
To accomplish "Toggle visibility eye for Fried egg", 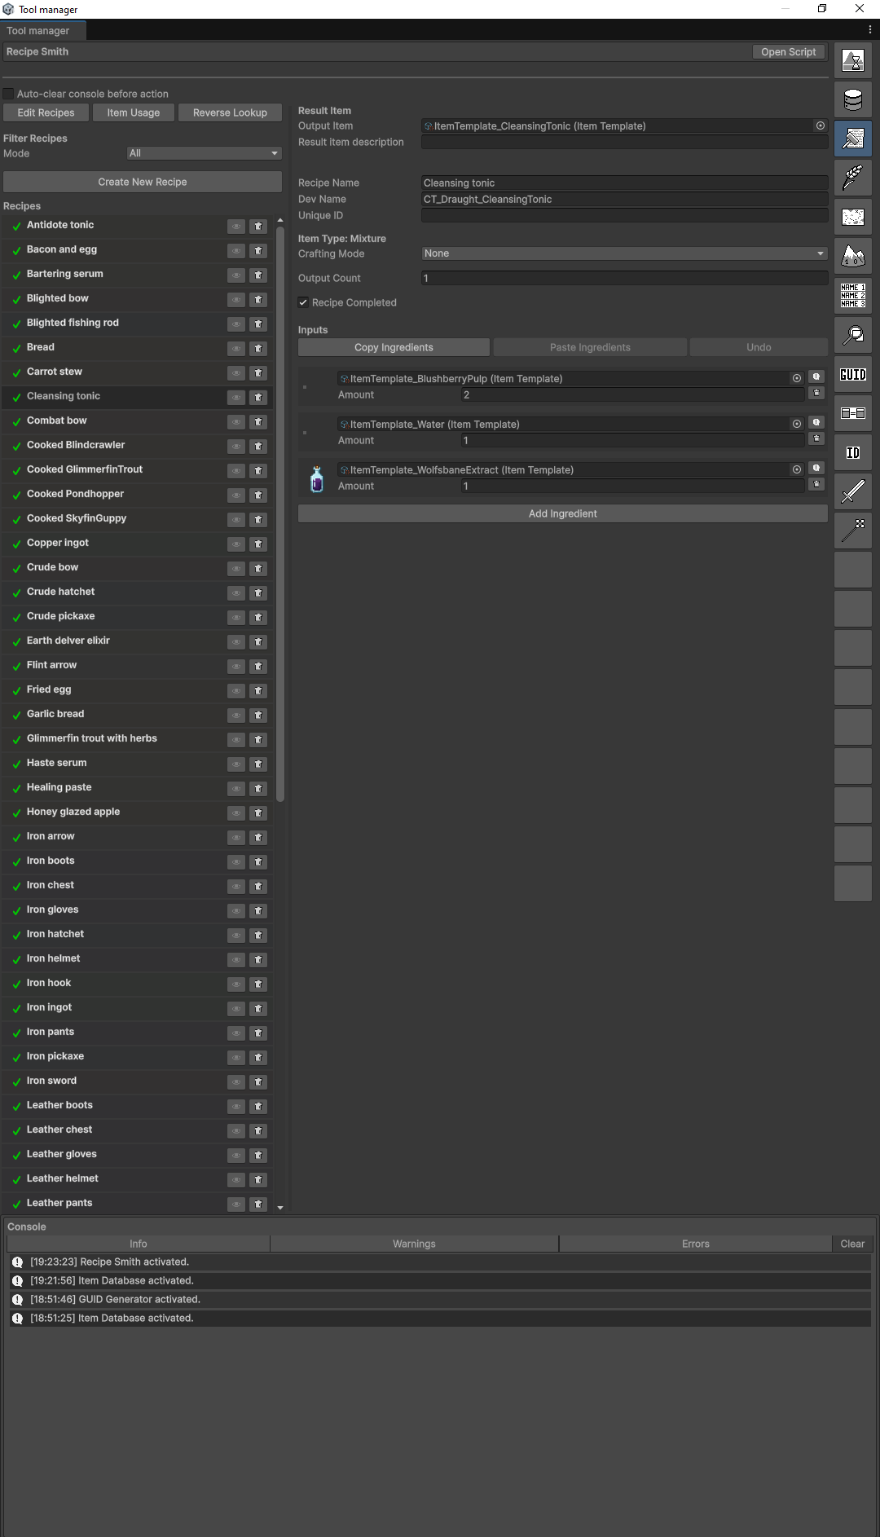I will click(x=236, y=691).
